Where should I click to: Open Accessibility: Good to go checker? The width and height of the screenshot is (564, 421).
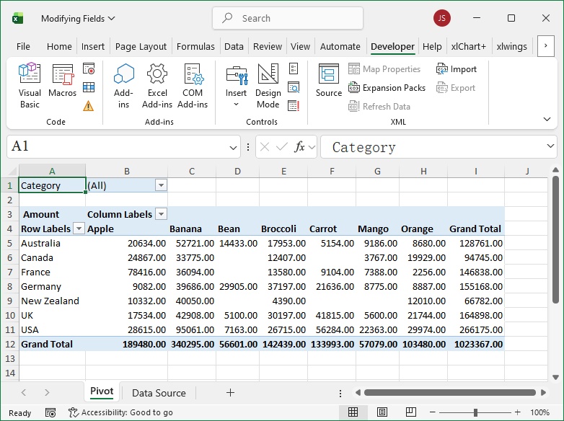tap(120, 412)
